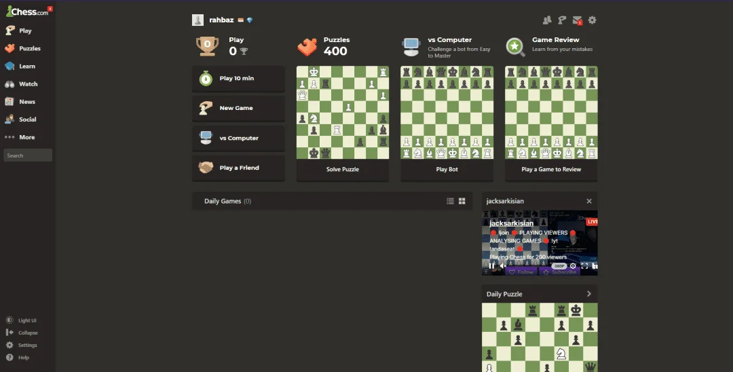
Task: Click the country flag next to rahbaz
Action: click(241, 20)
